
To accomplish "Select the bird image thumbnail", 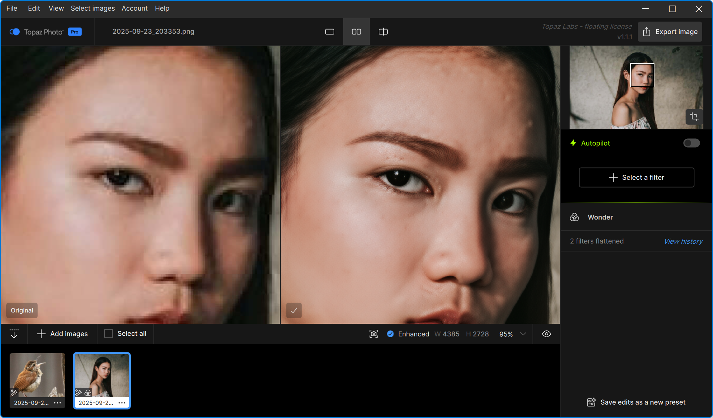I will click(x=37, y=375).
